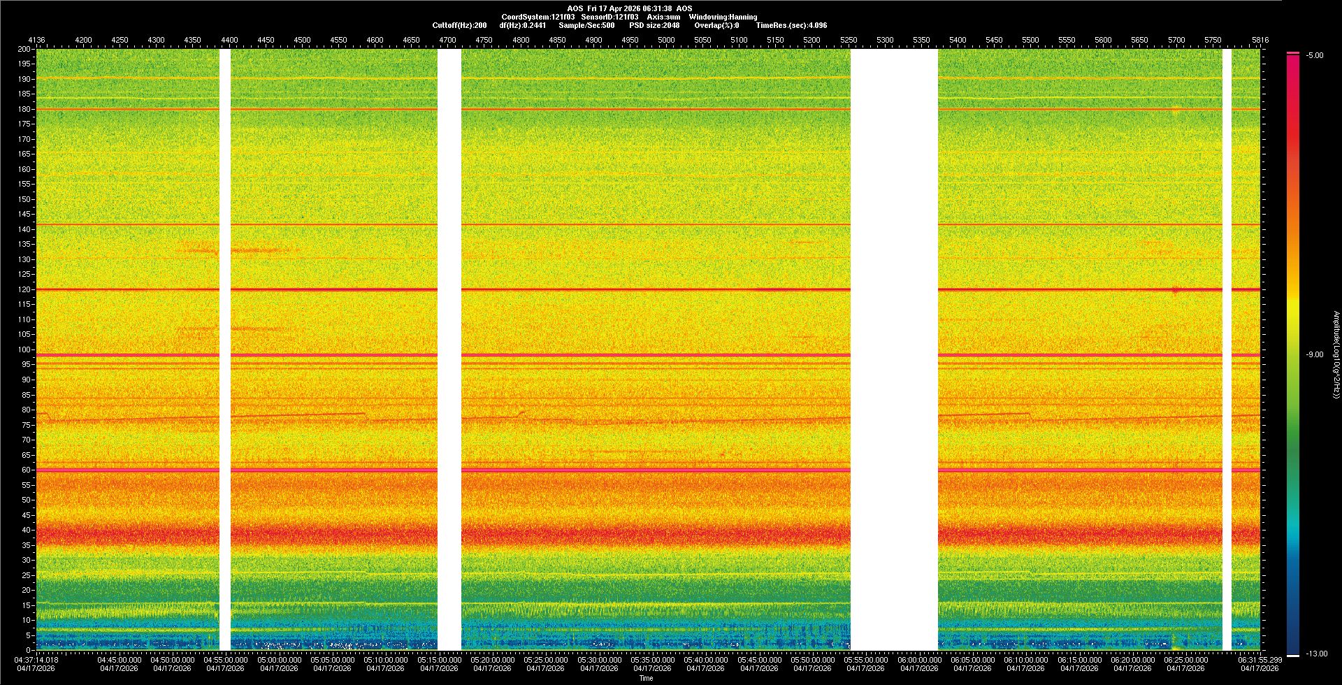The height and width of the screenshot is (685, 1342).
Task: Select the 04:37:14.018 start timestamp
Action: pyautogui.click(x=38, y=660)
